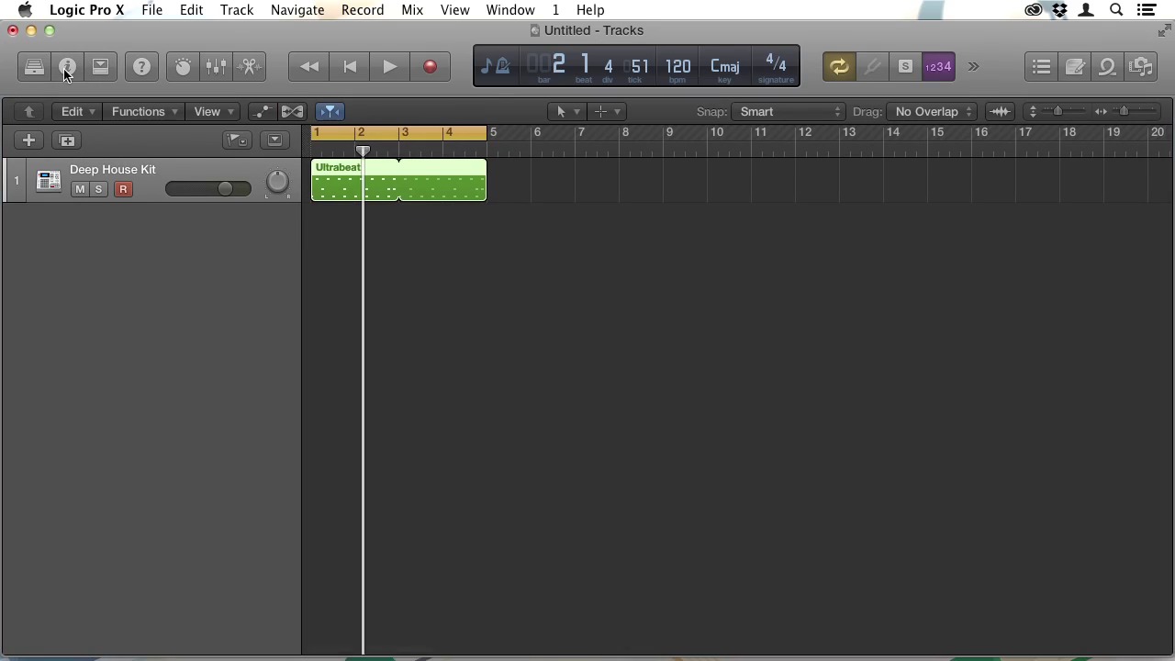
Task: Open the left-click pointer tool menu
Action: (x=565, y=112)
